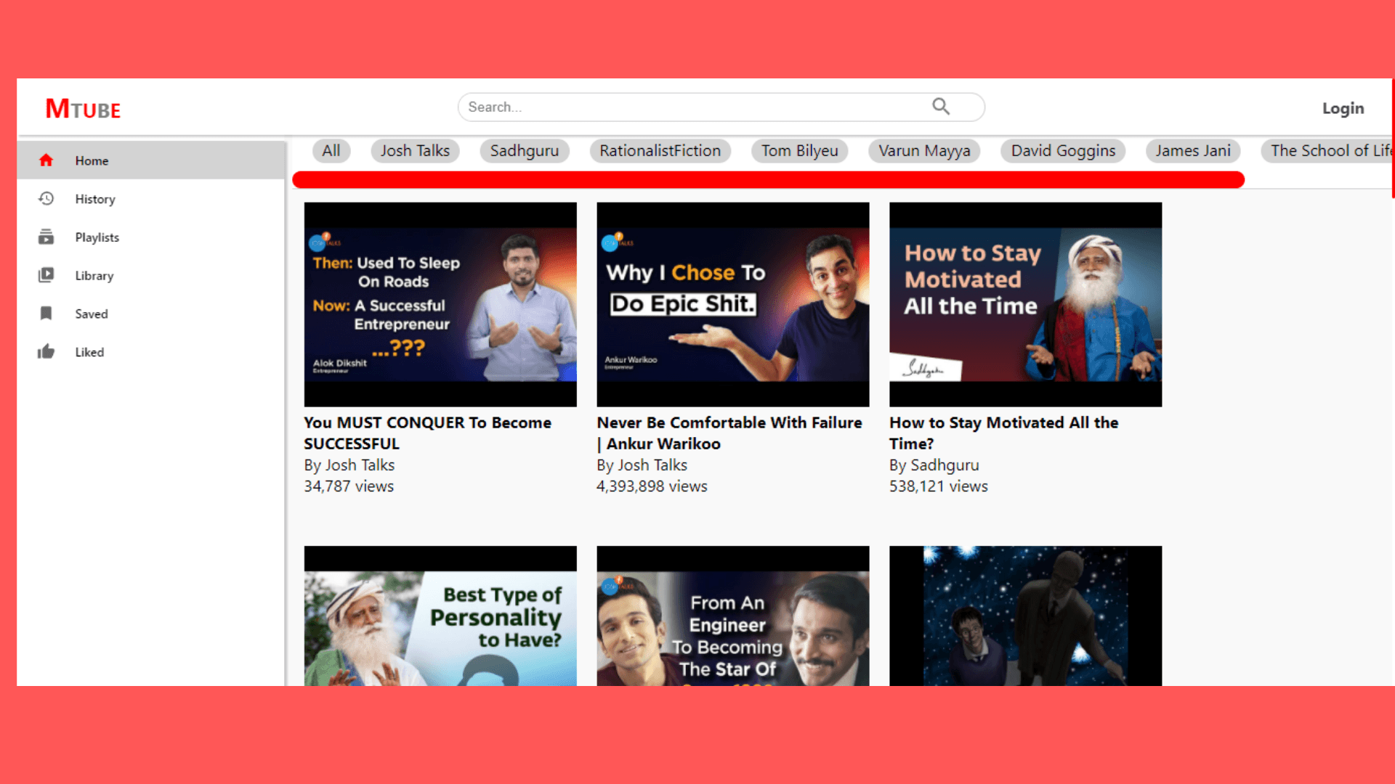The height and width of the screenshot is (784, 1395).
Task: Open the 'Best Type of Personality' thumbnail
Action: [440, 617]
